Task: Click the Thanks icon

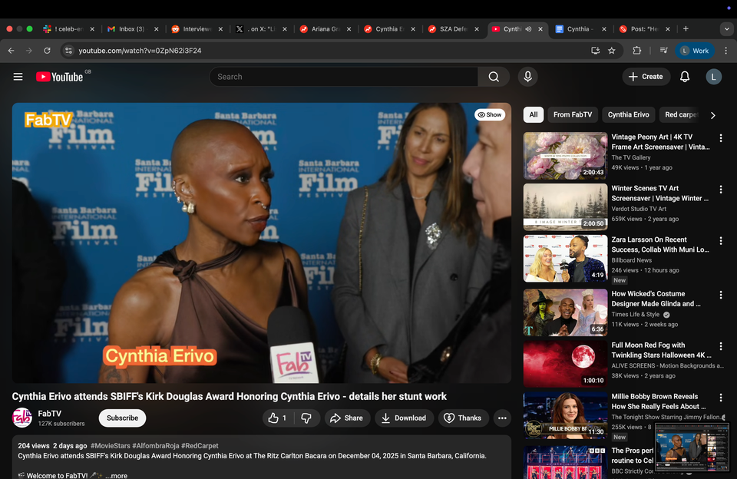Action: 463,418
